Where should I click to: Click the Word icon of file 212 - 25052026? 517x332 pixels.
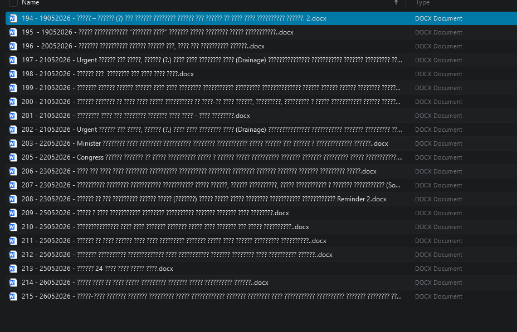(x=13, y=255)
